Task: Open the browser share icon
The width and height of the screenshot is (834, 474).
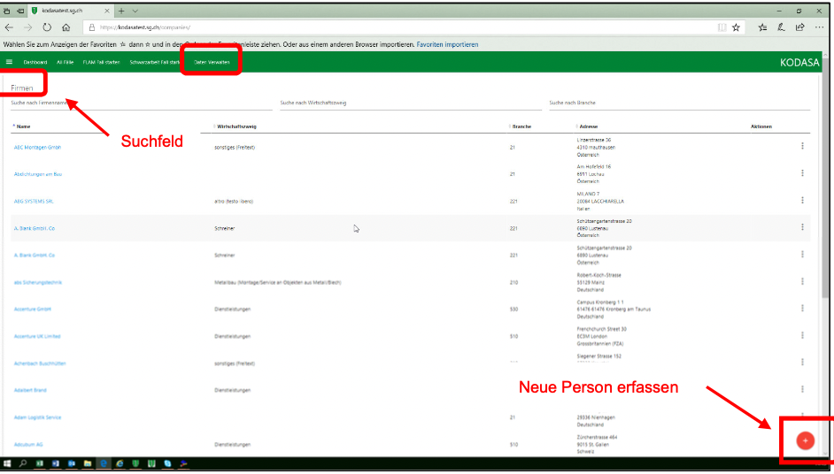Action: pos(799,27)
